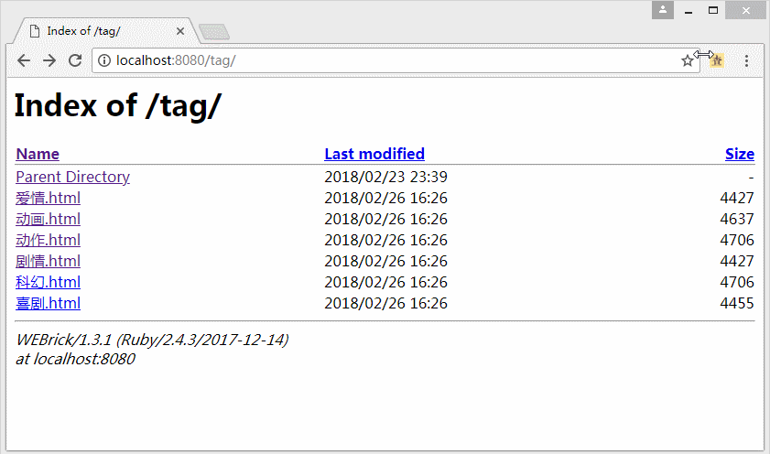This screenshot has width=770, height=454.
Task: Open the yellow extension icon in toolbar
Action: [x=717, y=60]
